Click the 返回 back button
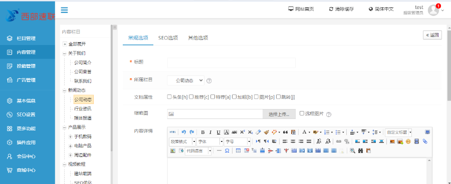This screenshot has width=451, height=184. [432, 35]
